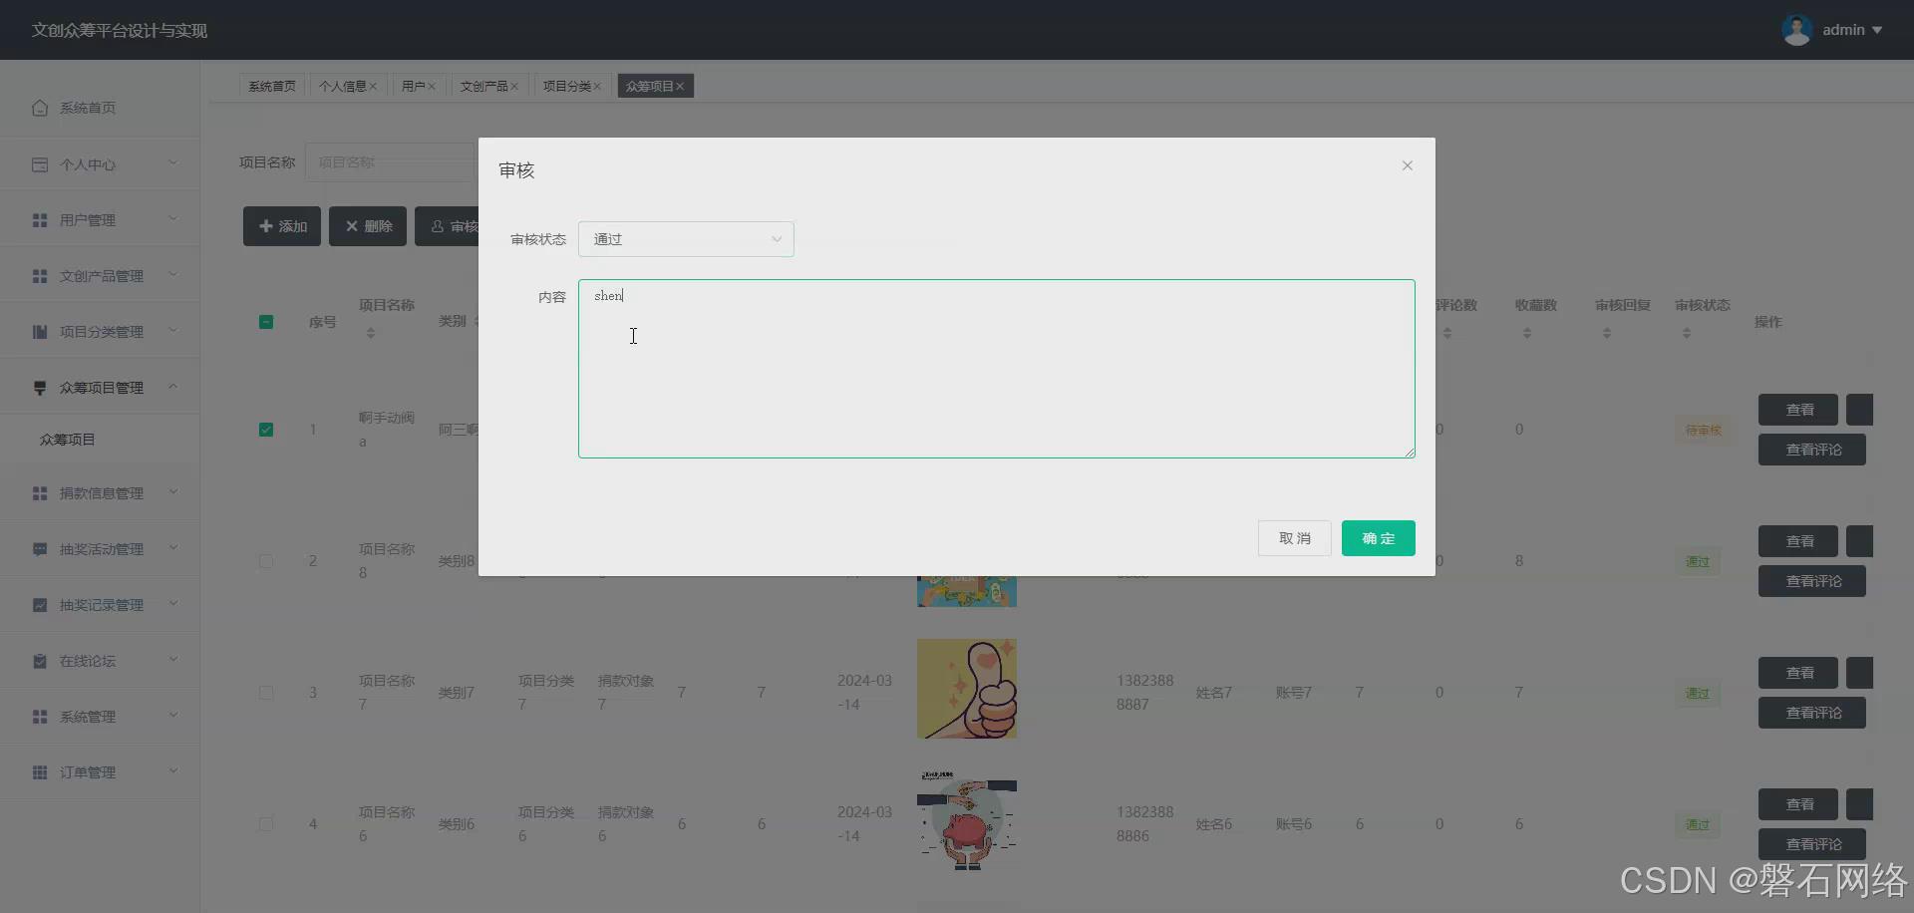Close the 个人信息 tab via its X
Image resolution: width=1914 pixels, height=913 pixels.
coord(373,87)
